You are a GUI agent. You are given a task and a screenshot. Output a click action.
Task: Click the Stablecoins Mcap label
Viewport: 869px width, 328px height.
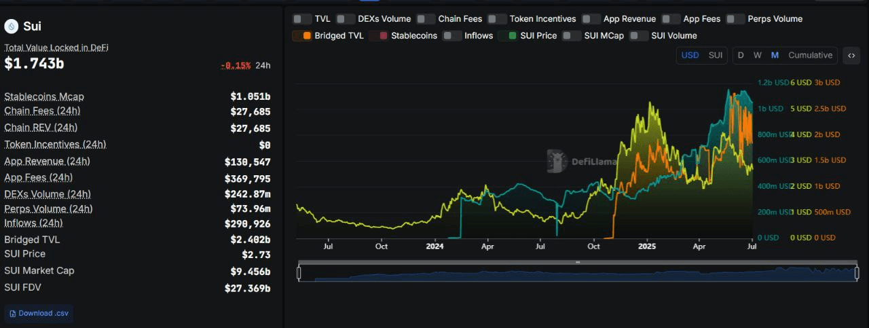(44, 96)
